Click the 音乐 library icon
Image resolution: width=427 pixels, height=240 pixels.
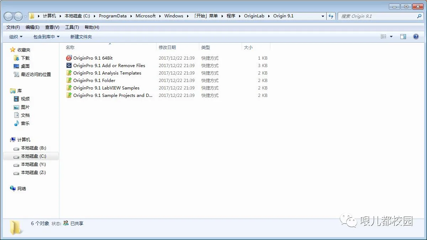click(x=16, y=123)
